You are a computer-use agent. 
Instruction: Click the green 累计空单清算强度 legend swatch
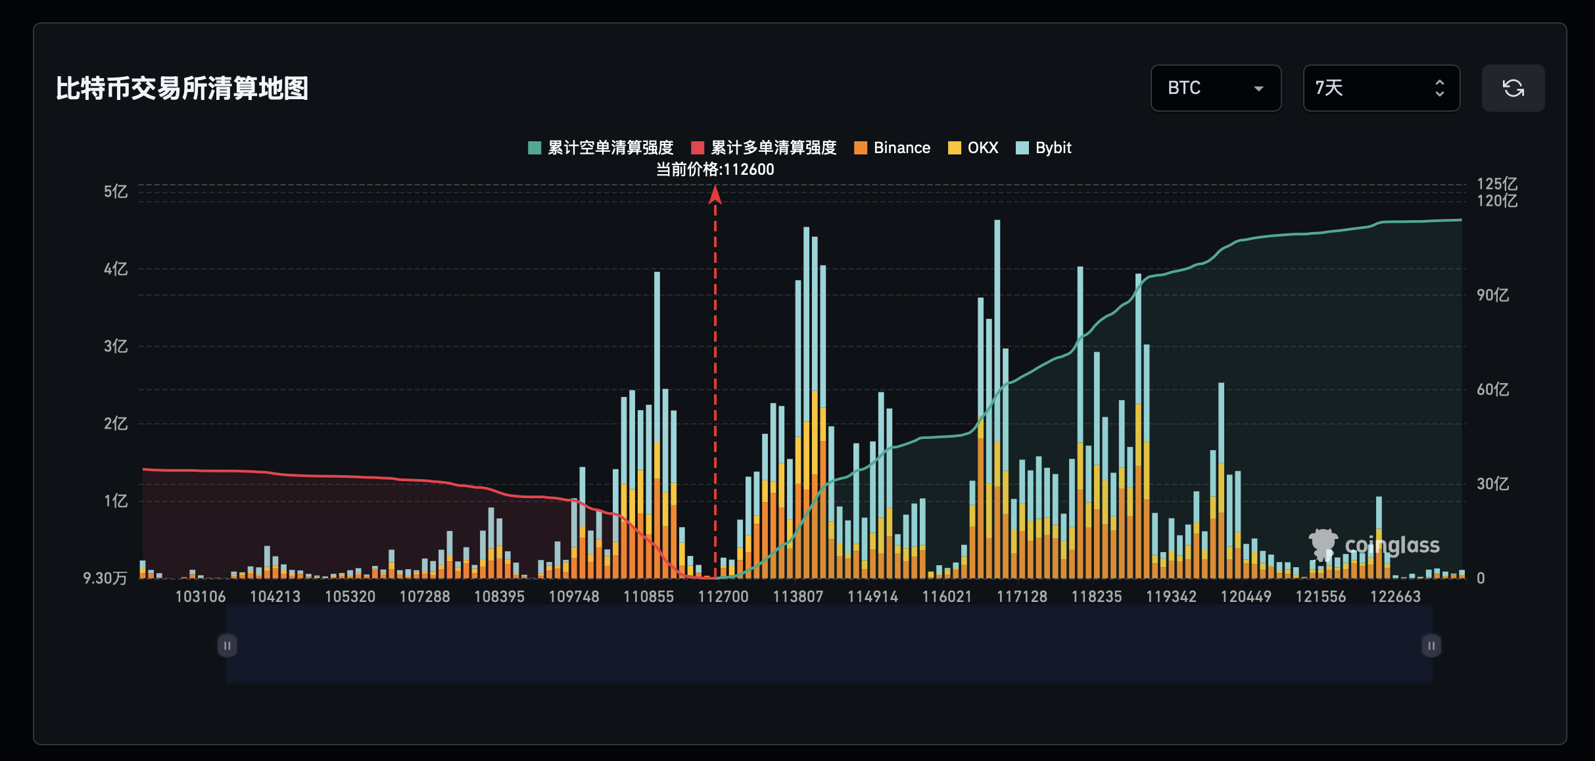[535, 148]
